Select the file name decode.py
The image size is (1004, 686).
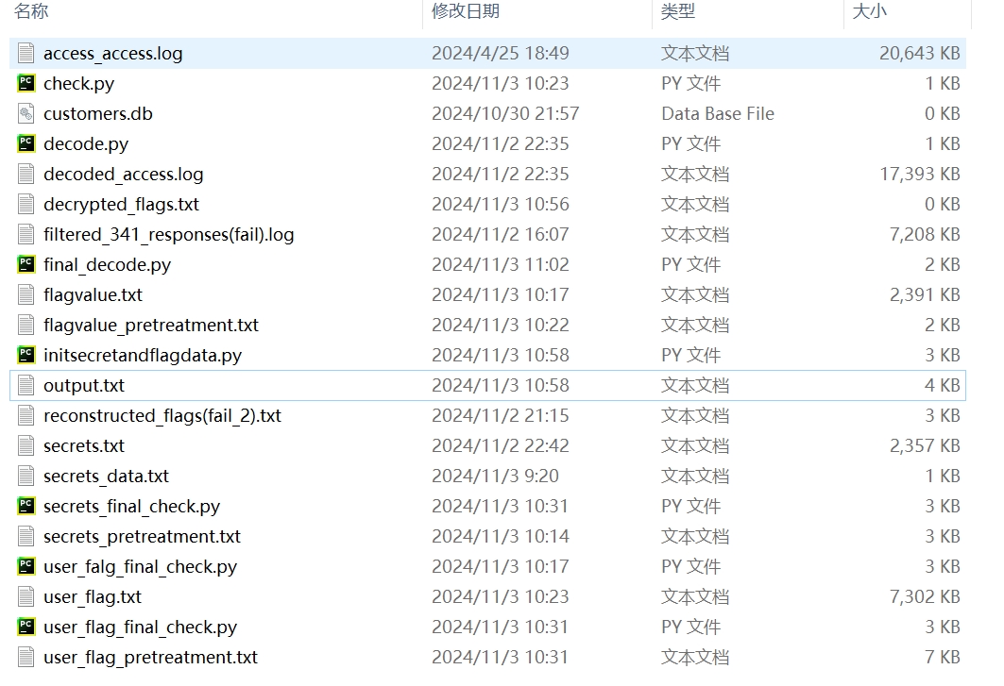pyautogui.click(x=86, y=144)
